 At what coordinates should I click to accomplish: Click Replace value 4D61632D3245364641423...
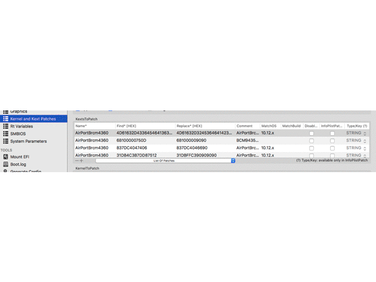(x=204, y=133)
